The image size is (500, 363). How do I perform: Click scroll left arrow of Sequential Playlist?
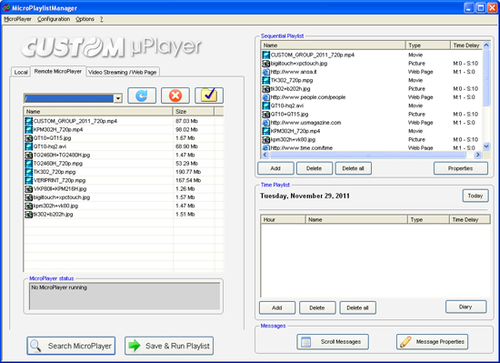click(x=265, y=155)
